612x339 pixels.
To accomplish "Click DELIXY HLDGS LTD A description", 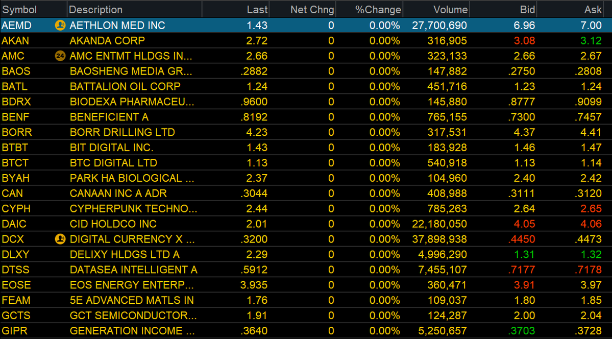I will click(x=125, y=255).
